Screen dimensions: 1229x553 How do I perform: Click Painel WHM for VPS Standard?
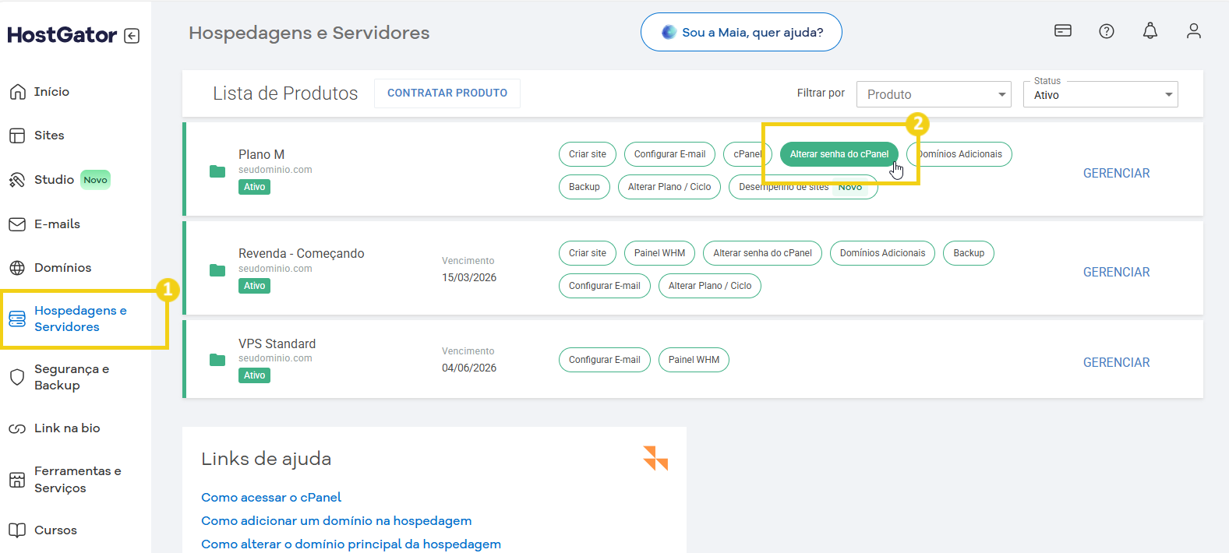coord(694,360)
